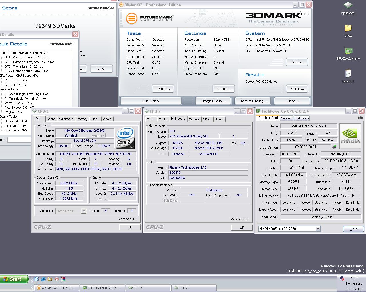366x292 pixels.
Task: Launch the GPU-Z.0.2.4.exe desktop icon
Action: 348,53
